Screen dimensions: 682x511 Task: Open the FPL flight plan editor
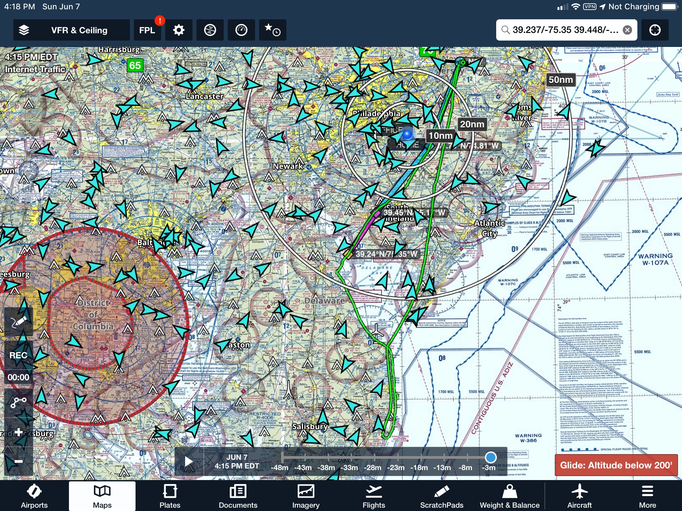click(147, 30)
